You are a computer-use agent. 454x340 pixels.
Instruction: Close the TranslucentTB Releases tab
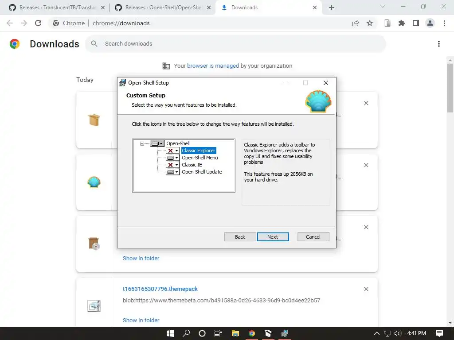pos(103,8)
